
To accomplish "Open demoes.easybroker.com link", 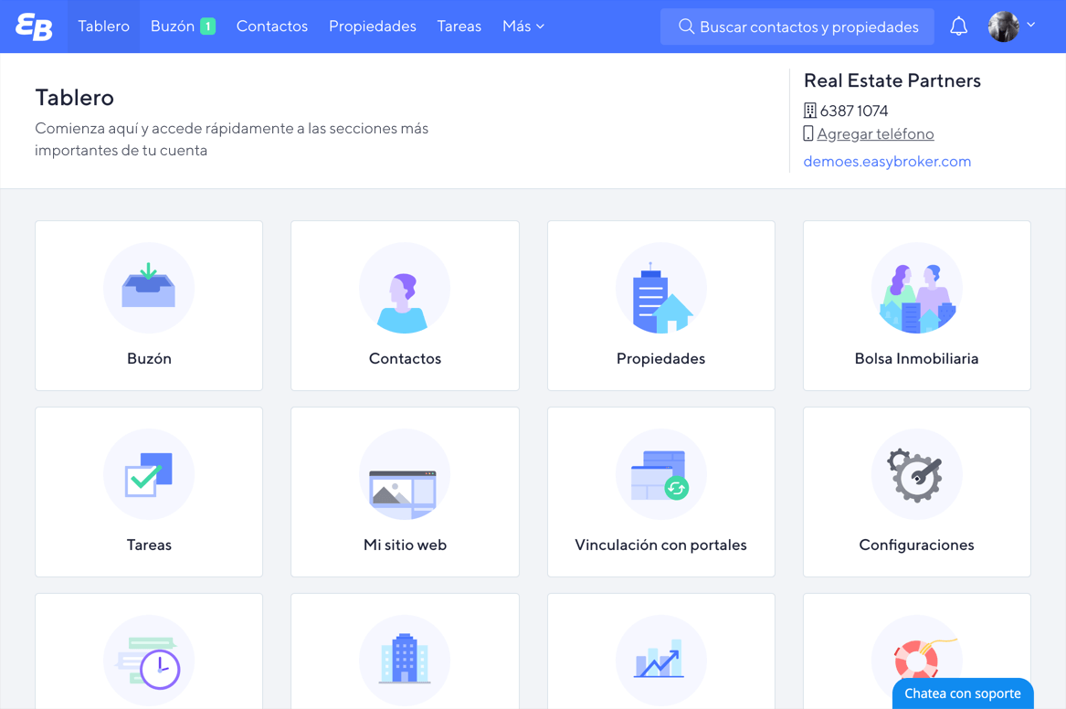I will pos(887,161).
